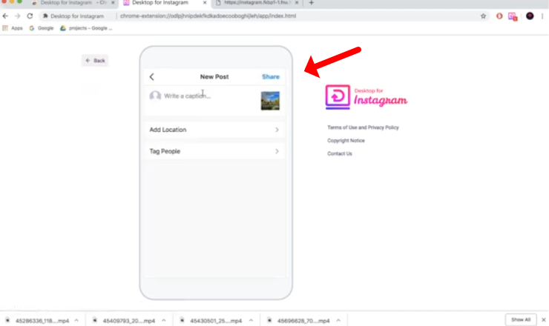Click the Back button beside the phone
The image size is (549, 326).
click(x=95, y=61)
